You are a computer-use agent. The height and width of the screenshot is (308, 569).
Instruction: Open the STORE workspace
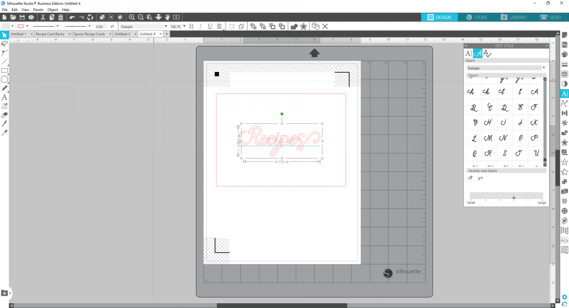[477, 17]
